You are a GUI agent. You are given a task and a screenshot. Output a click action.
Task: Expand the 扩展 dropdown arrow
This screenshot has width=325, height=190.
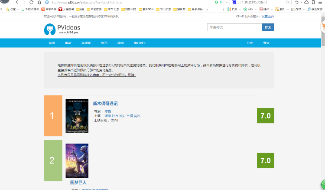click(x=240, y=10)
